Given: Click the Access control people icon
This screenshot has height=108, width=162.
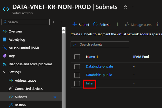Looking at the screenshot, I should click(x=5, y=48).
